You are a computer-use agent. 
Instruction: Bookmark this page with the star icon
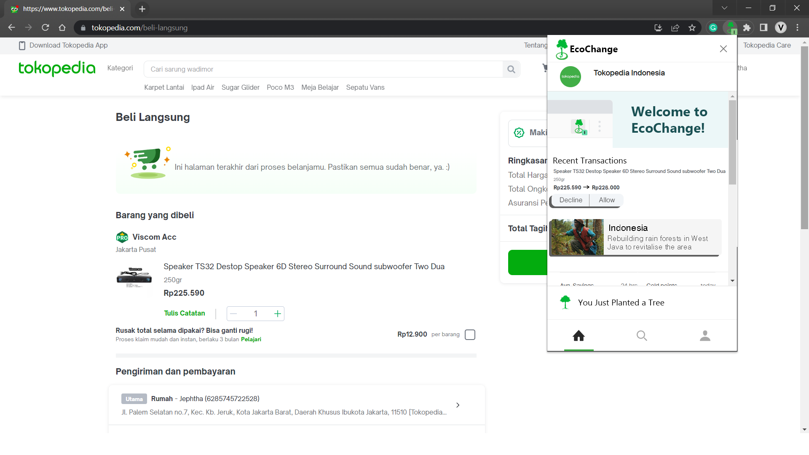coord(692,28)
